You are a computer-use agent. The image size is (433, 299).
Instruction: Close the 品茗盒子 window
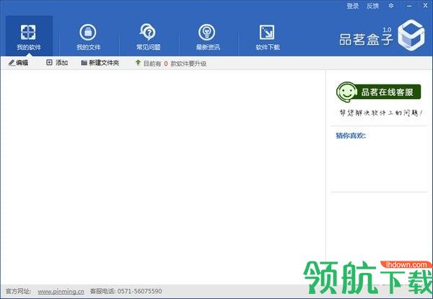(x=425, y=6)
